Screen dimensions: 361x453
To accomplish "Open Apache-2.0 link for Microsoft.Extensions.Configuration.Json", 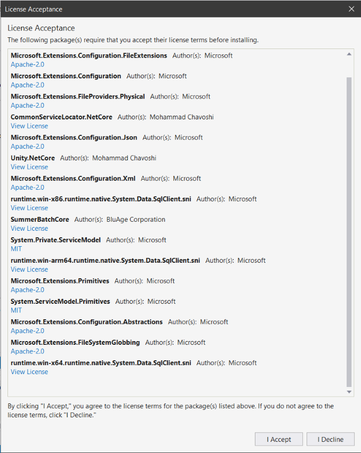I will pos(27,147).
